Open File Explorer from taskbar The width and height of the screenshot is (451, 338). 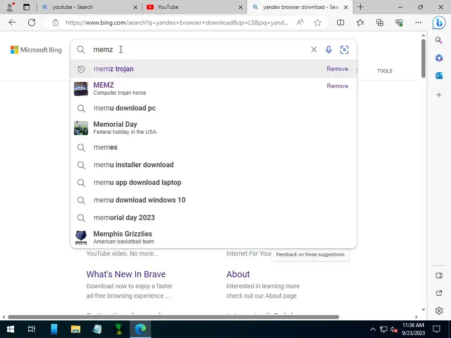[x=75, y=329]
